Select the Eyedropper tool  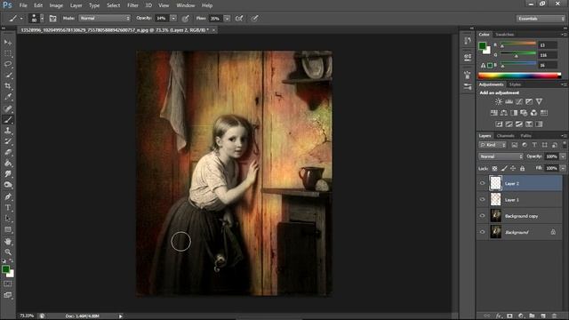coord(8,97)
